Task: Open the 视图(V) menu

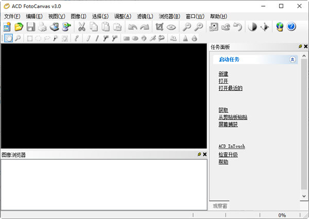Action: coord(57,16)
